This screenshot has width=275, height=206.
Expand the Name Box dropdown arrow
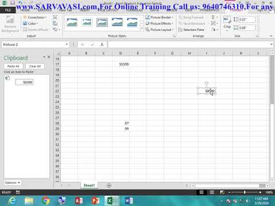(66, 45)
